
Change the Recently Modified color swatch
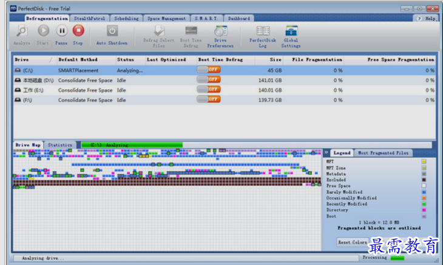[x=424, y=204]
